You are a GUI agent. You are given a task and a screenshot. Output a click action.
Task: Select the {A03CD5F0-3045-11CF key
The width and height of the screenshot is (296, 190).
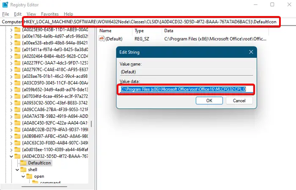(55, 83)
